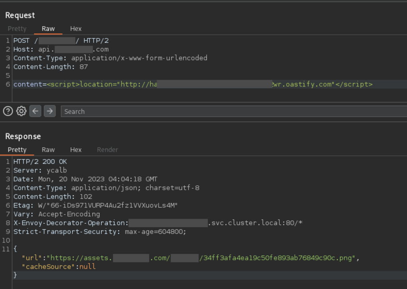
Task: Click the "cacheSource":null JSON line
Action: click(x=59, y=267)
